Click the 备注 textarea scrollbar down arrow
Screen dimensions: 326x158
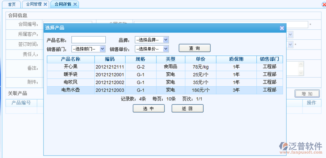pos(300,73)
